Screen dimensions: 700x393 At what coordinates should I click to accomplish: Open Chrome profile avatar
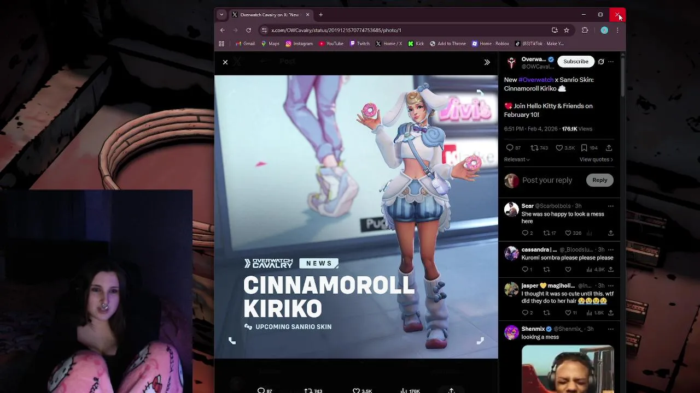point(604,30)
